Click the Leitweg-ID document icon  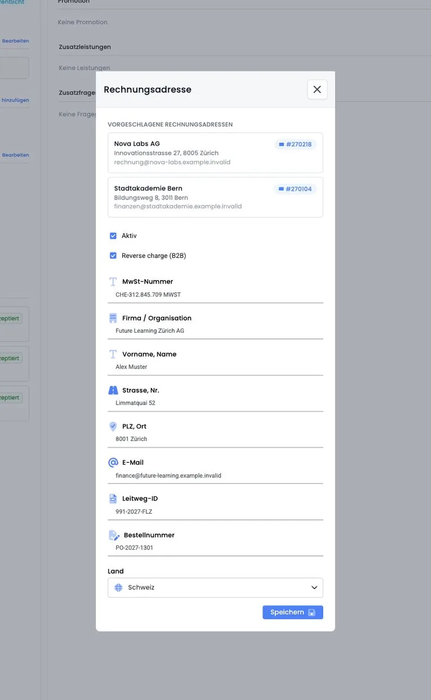point(113,499)
